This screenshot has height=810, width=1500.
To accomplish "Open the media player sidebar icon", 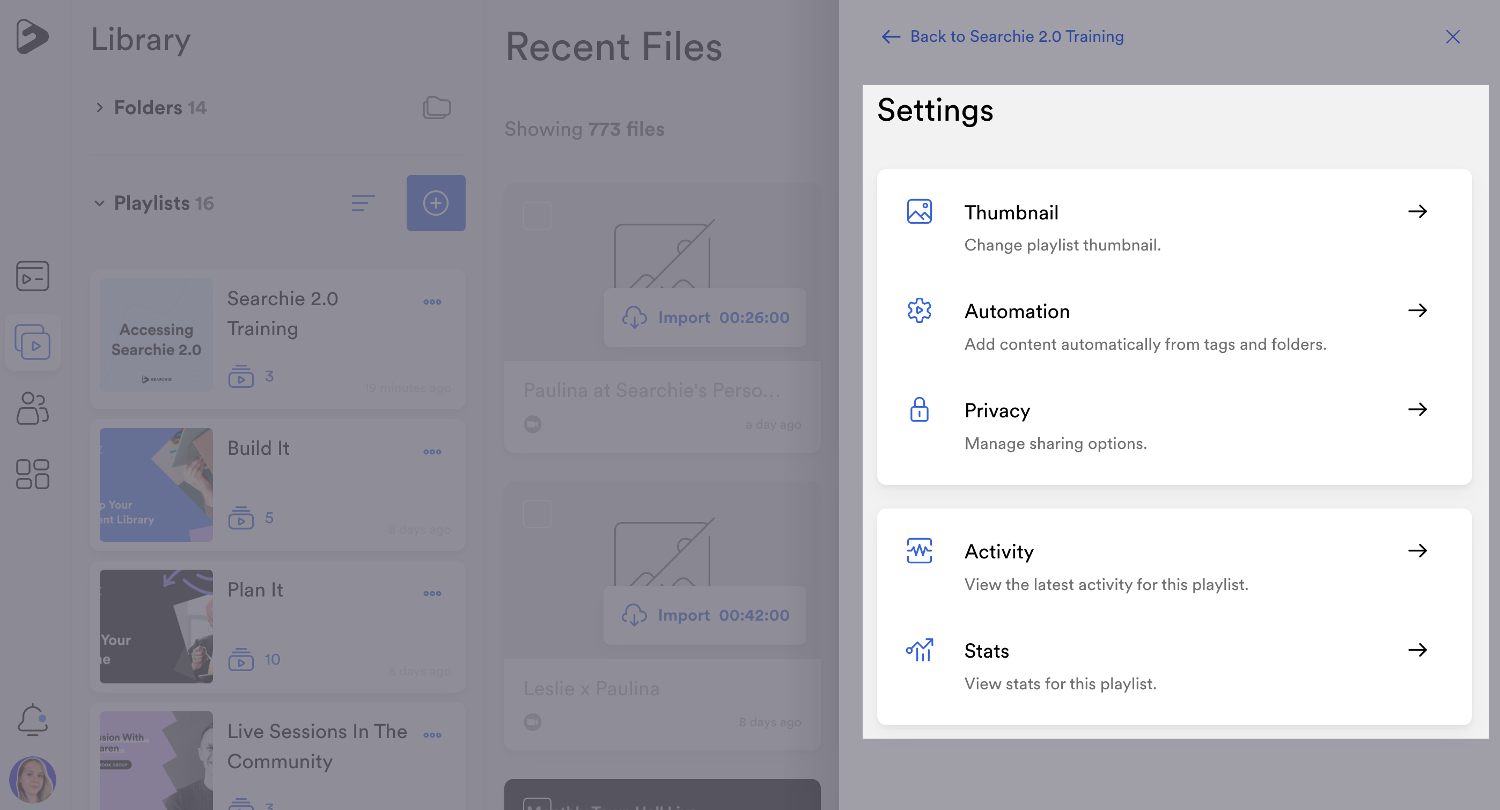I will coord(33,275).
